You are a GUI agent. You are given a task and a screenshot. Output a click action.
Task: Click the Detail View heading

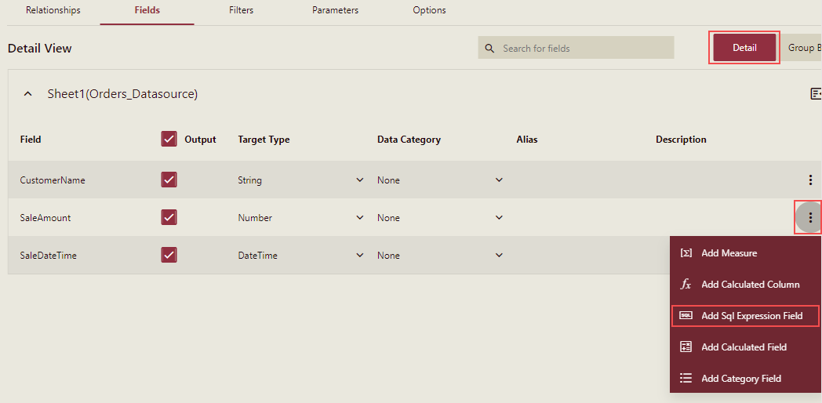point(40,48)
